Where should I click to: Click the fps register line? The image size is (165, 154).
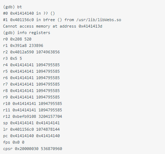pyautogui.click(x=14, y=142)
